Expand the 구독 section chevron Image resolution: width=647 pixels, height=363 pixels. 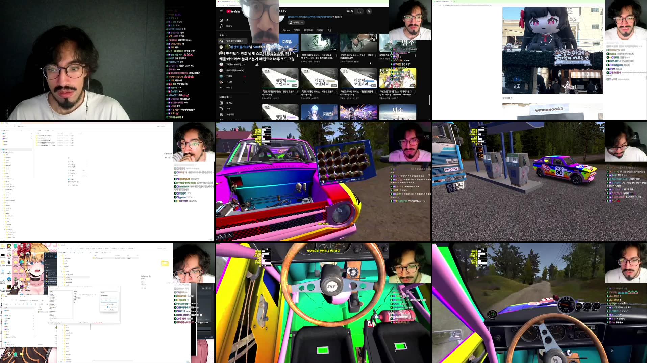pos(226,35)
